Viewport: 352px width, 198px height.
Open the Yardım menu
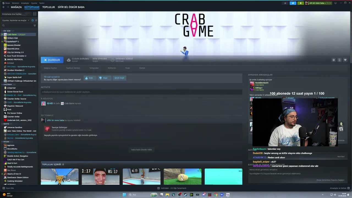42,3
